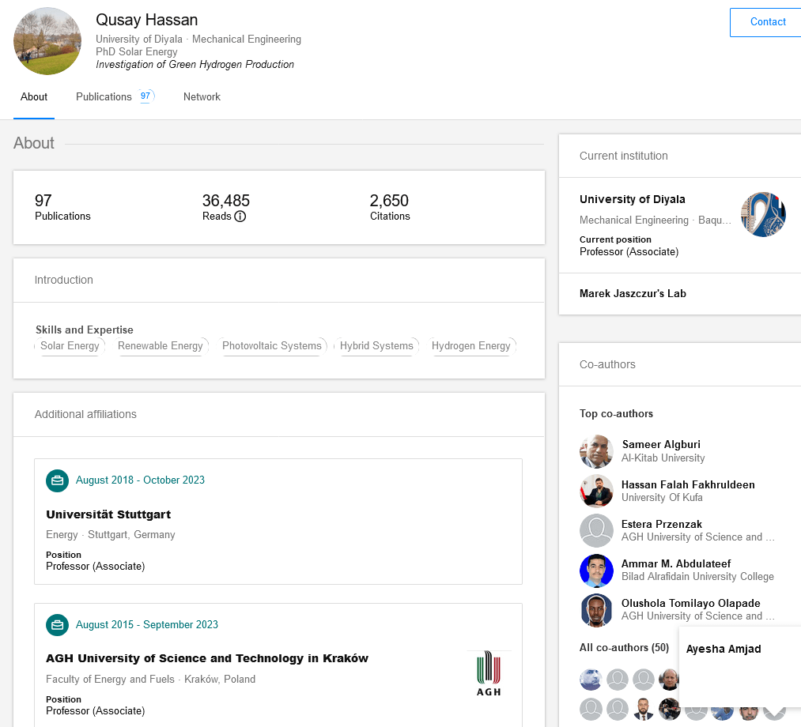Switch to the Publications tab
The height and width of the screenshot is (727, 801).
tap(104, 97)
